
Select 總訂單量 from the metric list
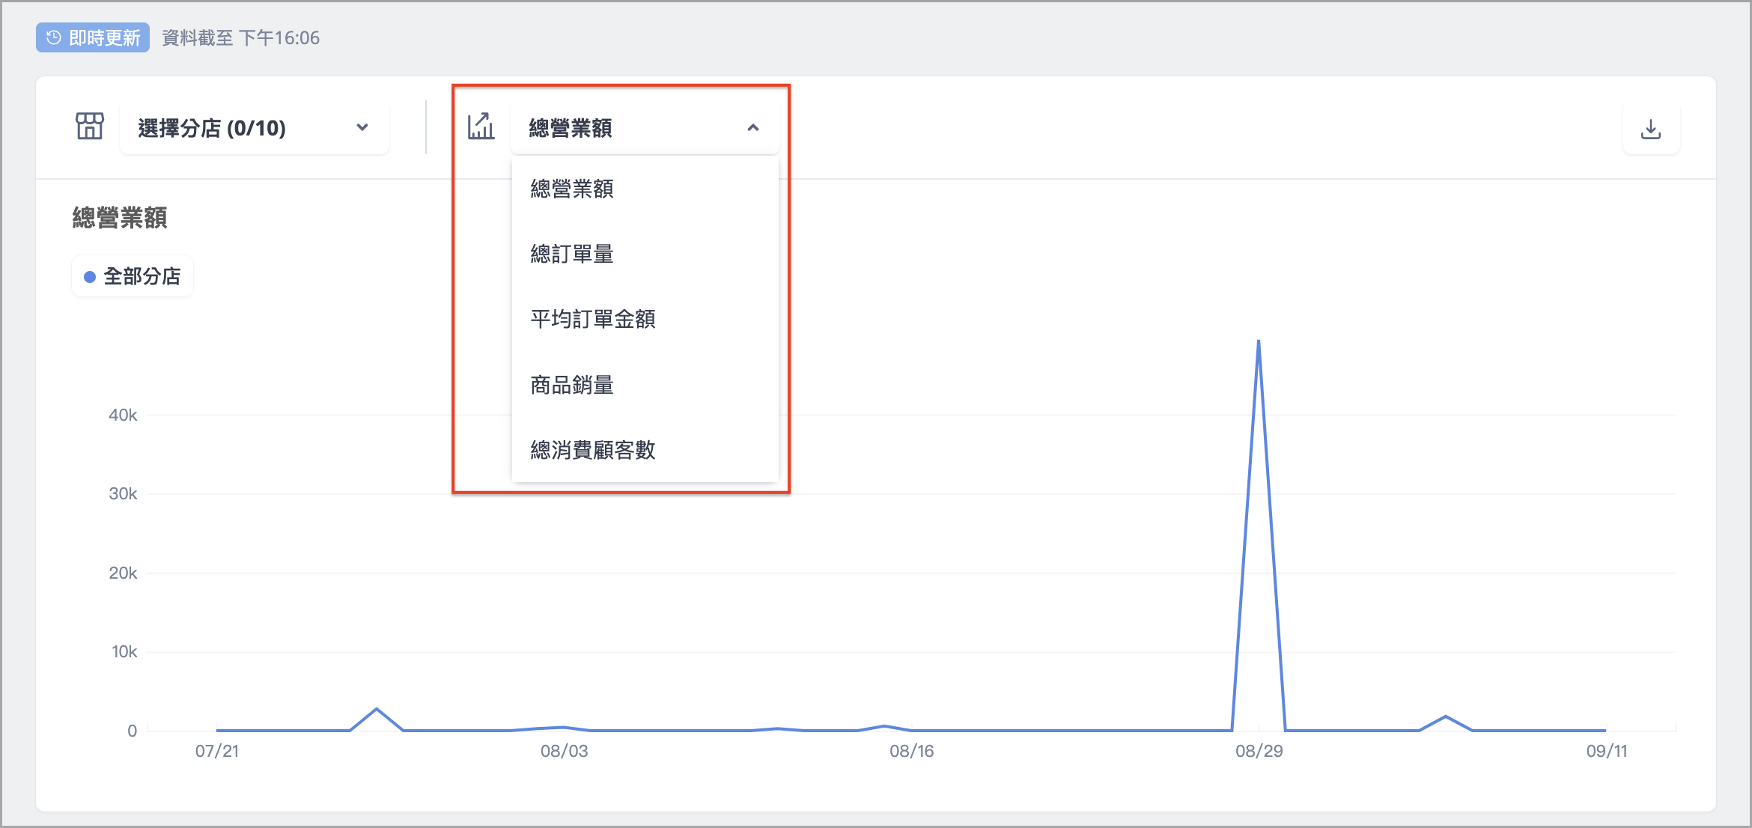click(x=645, y=254)
